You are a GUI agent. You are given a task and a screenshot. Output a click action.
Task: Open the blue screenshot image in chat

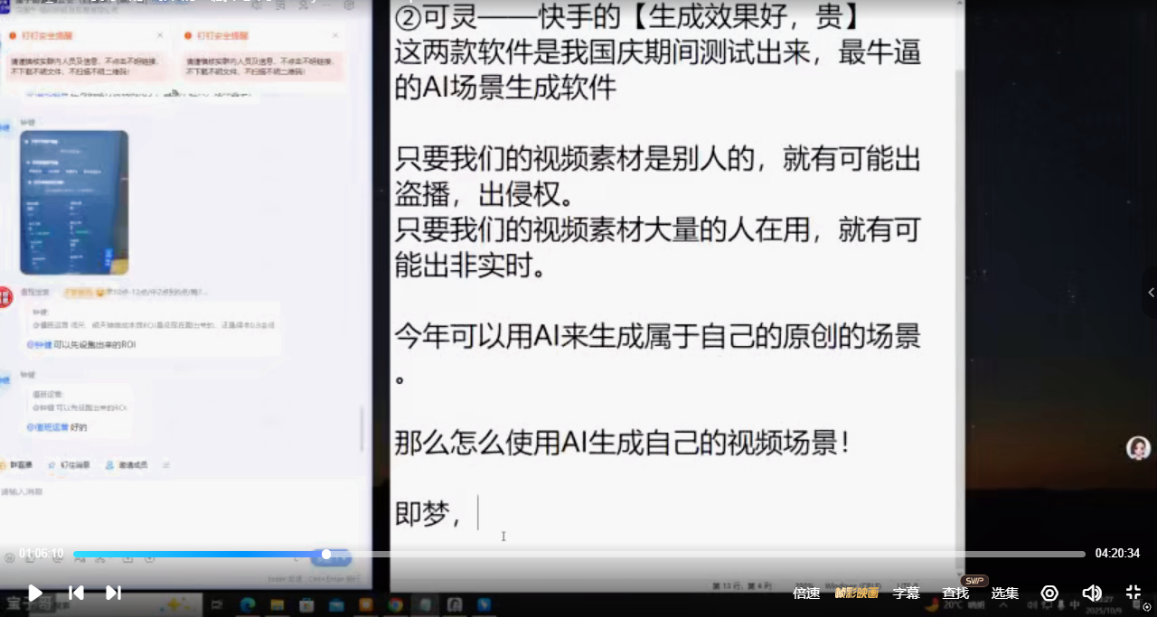74,202
